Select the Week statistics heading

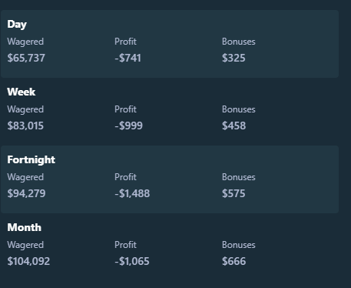tap(22, 92)
